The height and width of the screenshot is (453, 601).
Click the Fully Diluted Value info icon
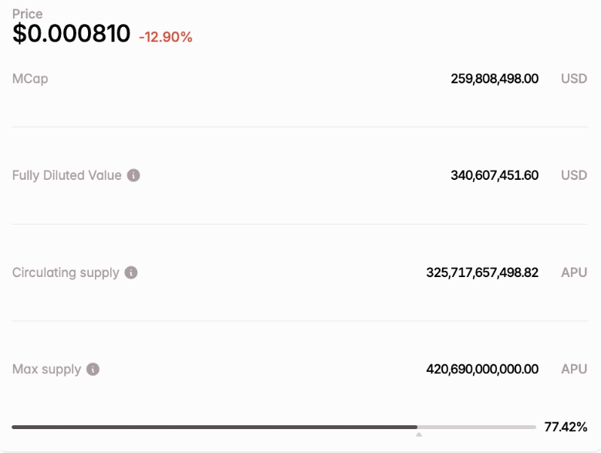pos(133,175)
